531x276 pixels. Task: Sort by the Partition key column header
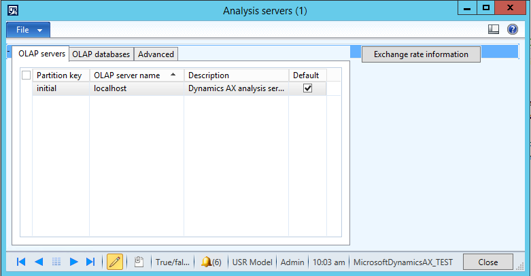click(x=61, y=75)
